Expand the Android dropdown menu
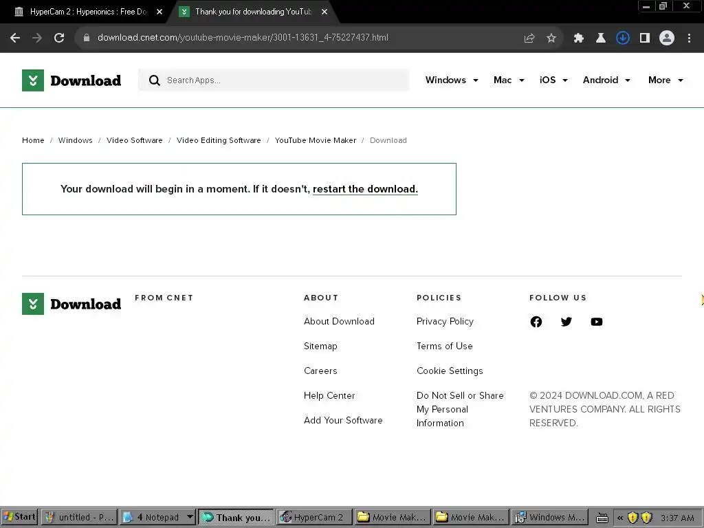Screen dimensions: 704x528 606,80
